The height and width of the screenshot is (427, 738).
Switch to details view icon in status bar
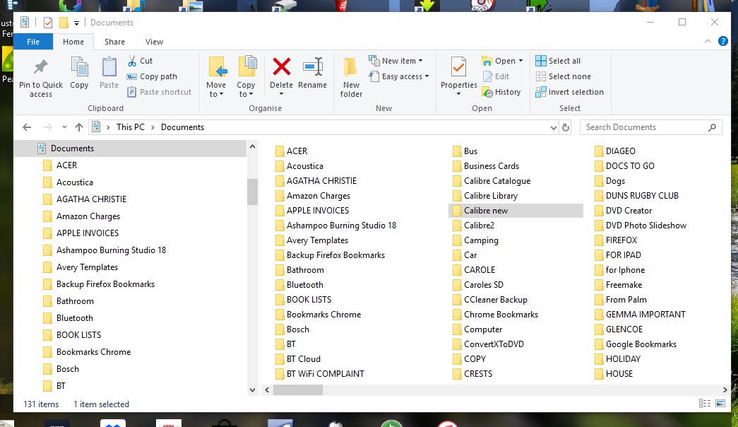coord(705,404)
